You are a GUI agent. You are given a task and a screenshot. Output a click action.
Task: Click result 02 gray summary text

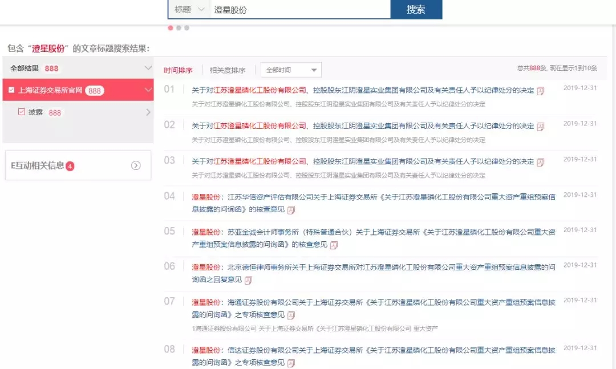(338, 140)
